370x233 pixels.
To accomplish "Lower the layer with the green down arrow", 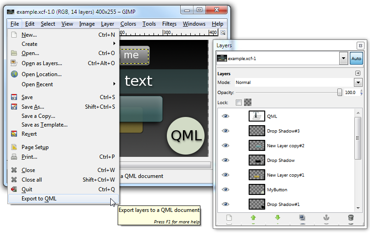I will coord(278,218).
